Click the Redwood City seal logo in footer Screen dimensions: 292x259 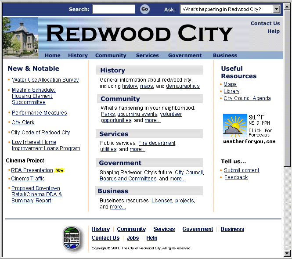click(71, 238)
